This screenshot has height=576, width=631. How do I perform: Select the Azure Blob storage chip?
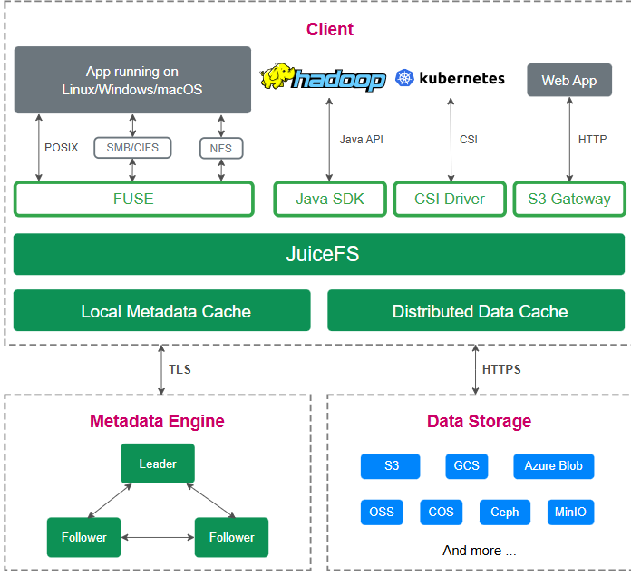(x=553, y=466)
